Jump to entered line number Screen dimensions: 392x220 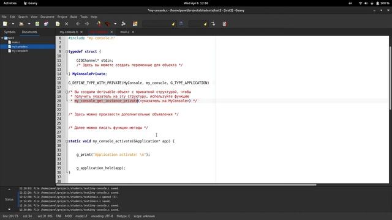click(x=213, y=24)
